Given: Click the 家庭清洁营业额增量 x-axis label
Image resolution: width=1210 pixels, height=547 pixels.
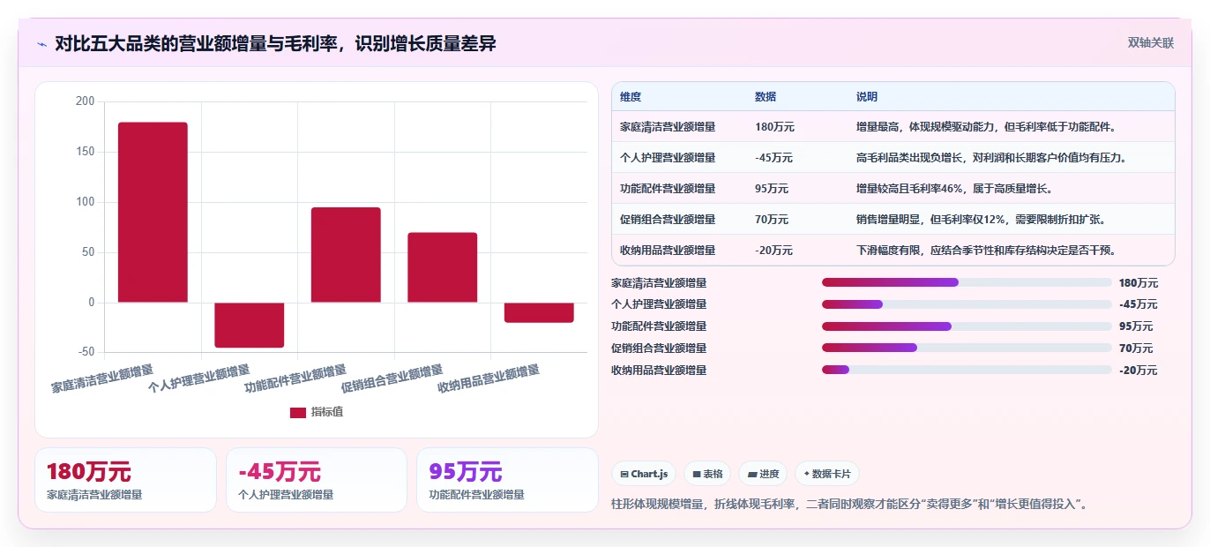Looking at the screenshot, I should click(x=102, y=378).
